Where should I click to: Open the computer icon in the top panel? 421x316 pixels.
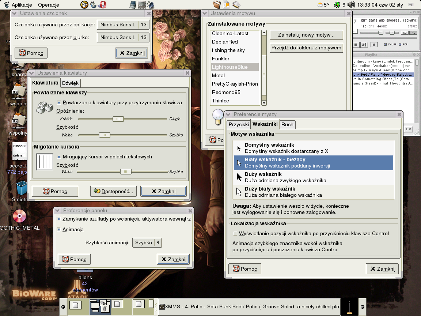click(133, 4)
